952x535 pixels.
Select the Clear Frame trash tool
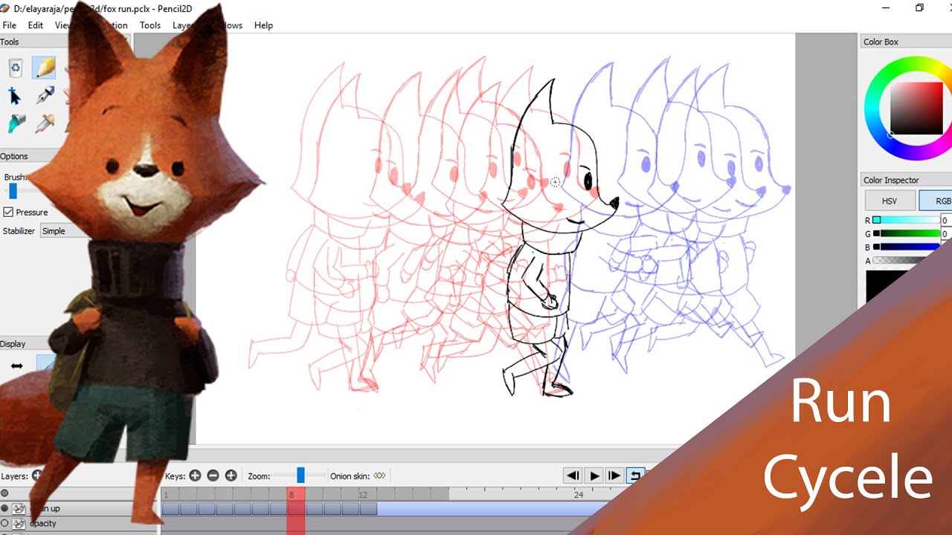[x=16, y=68]
